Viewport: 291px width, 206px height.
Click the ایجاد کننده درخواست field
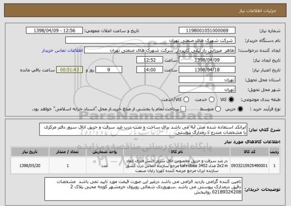160,50
